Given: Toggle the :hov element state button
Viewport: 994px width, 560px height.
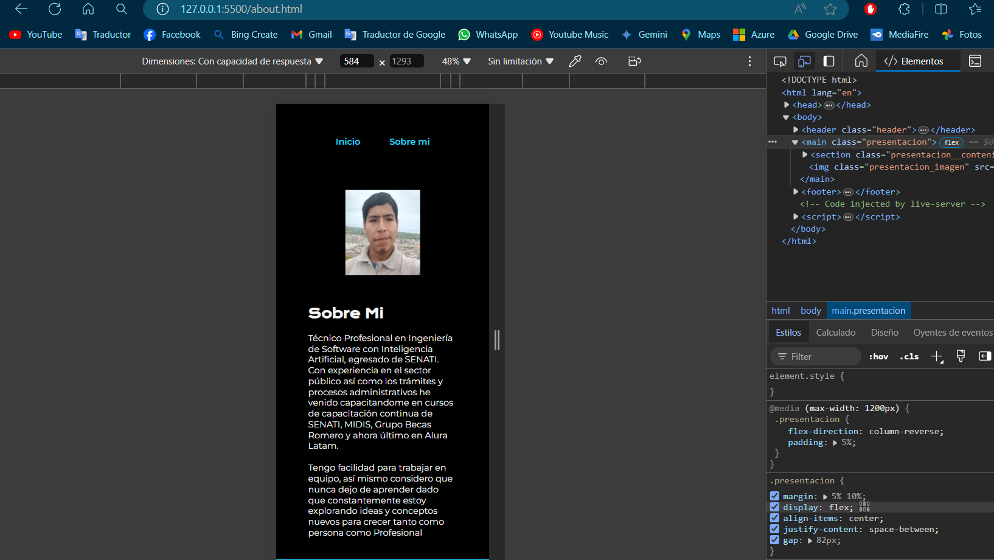Looking at the screenshot, I should (x=878, y=357).
